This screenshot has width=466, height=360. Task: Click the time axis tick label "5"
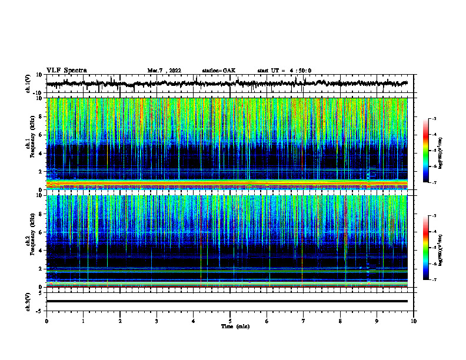click(230, 321)
